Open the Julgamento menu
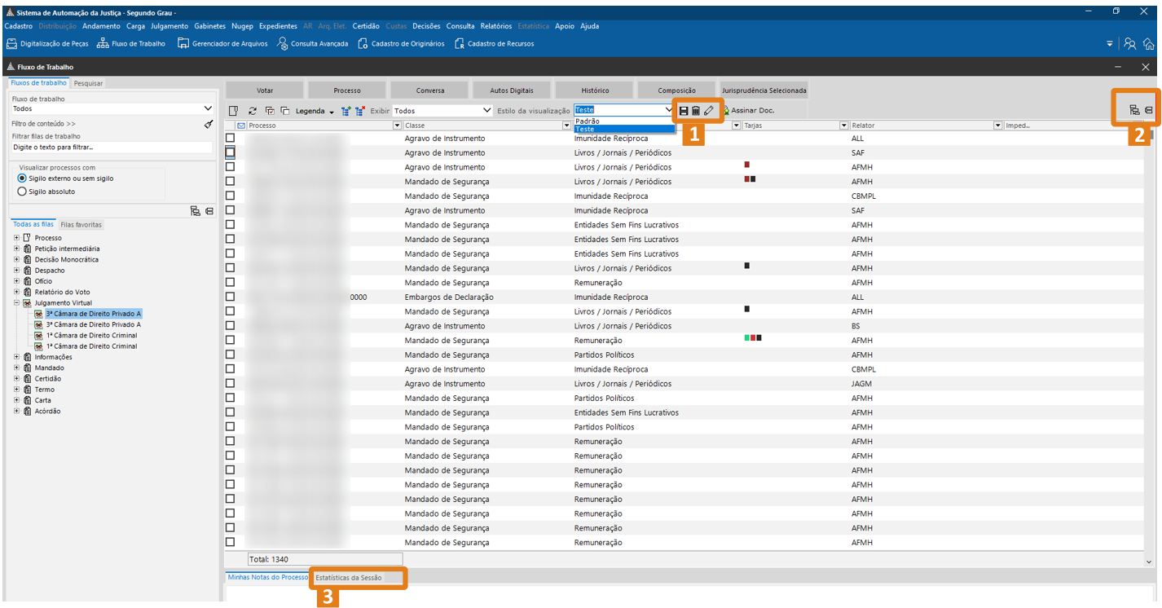 click(169, 26)
